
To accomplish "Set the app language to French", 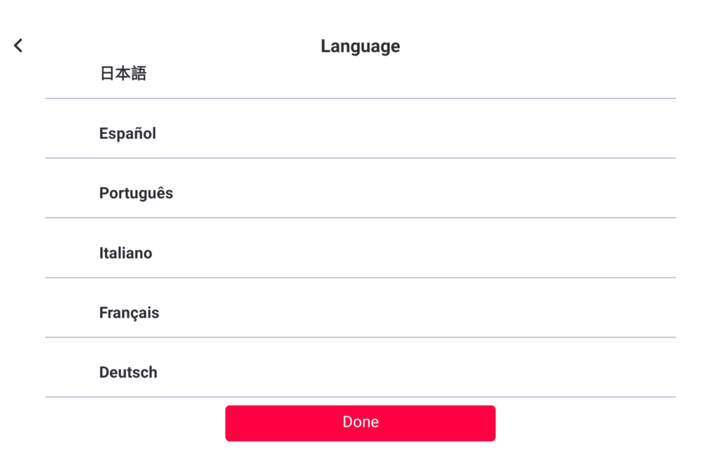I will [129, 313].
